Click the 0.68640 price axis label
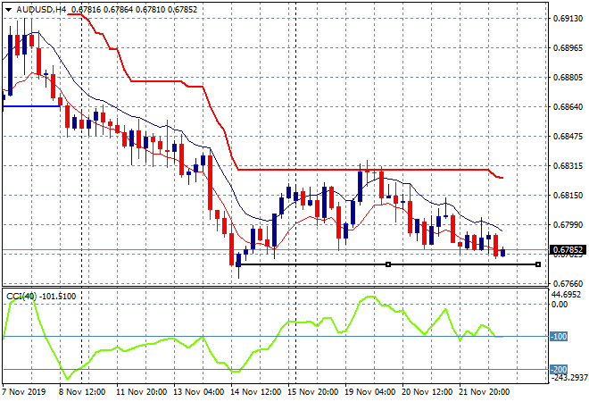 (568, 107)
